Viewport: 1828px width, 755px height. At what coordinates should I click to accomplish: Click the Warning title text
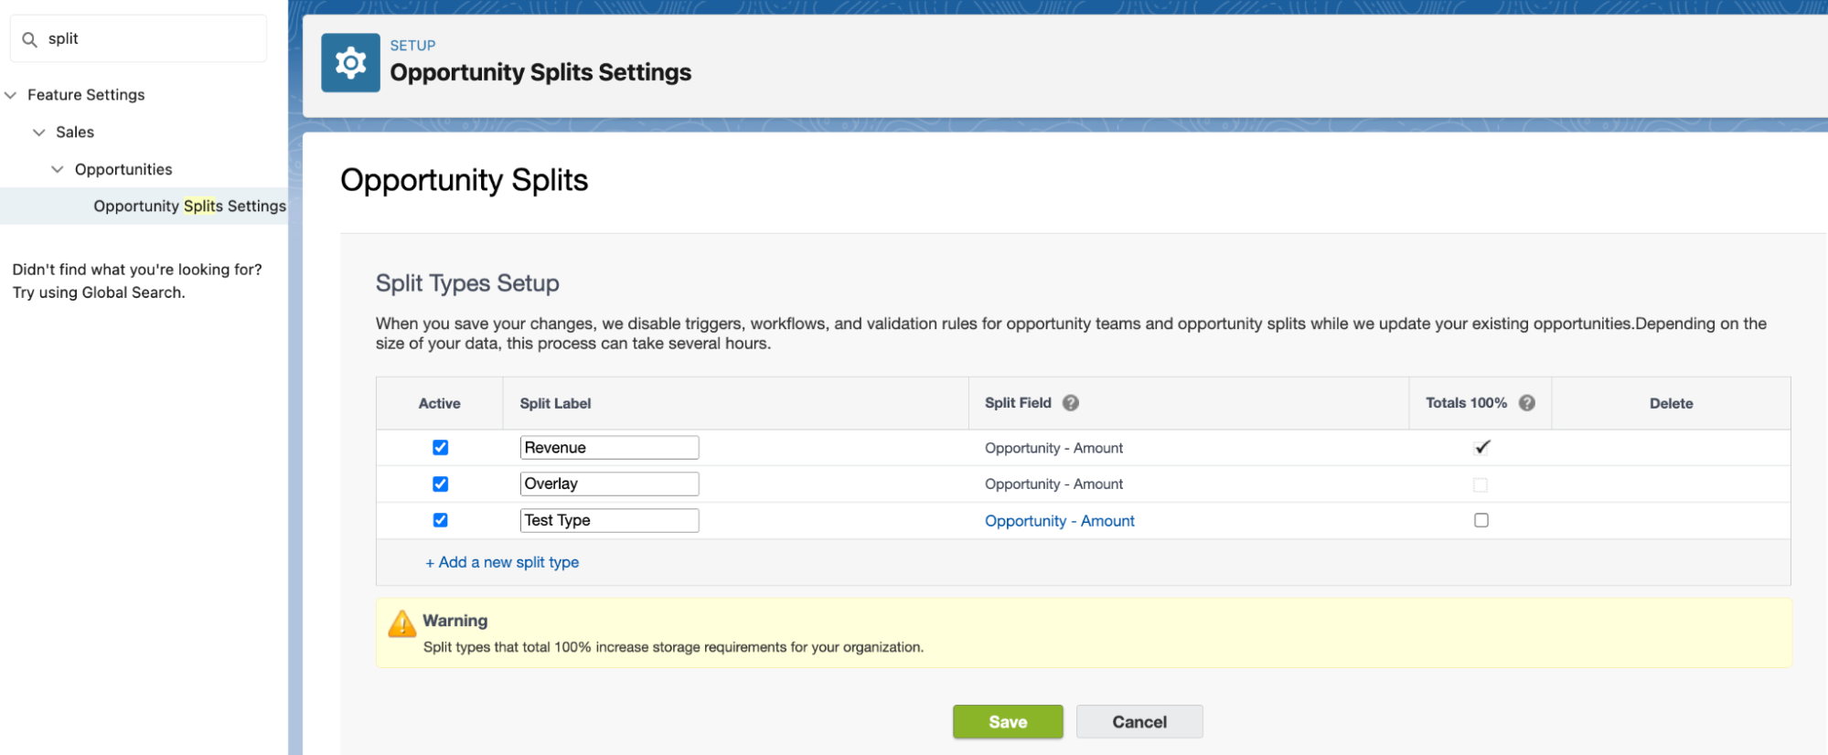coord(455,621)
